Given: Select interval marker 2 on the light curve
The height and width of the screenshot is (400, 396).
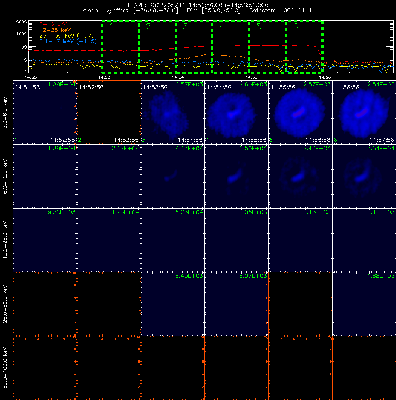Looking at the screenshot, I should click(148, 26).
